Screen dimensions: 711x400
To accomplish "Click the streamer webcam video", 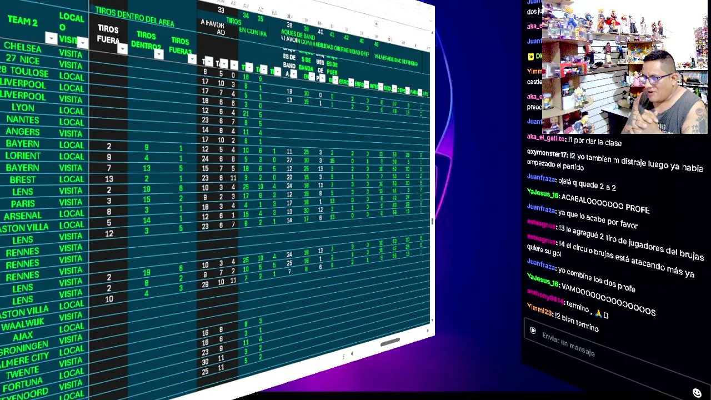I will tap(625, 67).
